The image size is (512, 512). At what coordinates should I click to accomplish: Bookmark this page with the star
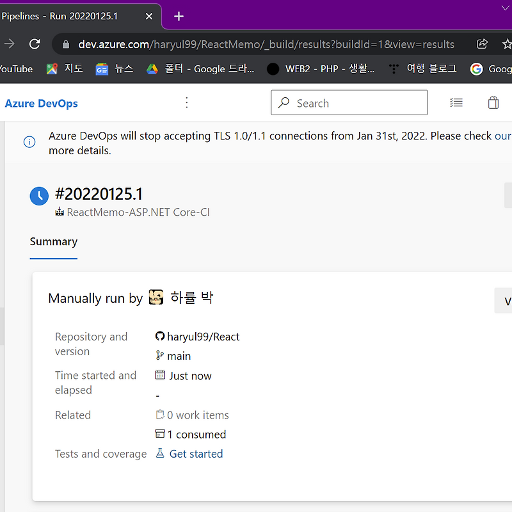(x=507, y=44)
